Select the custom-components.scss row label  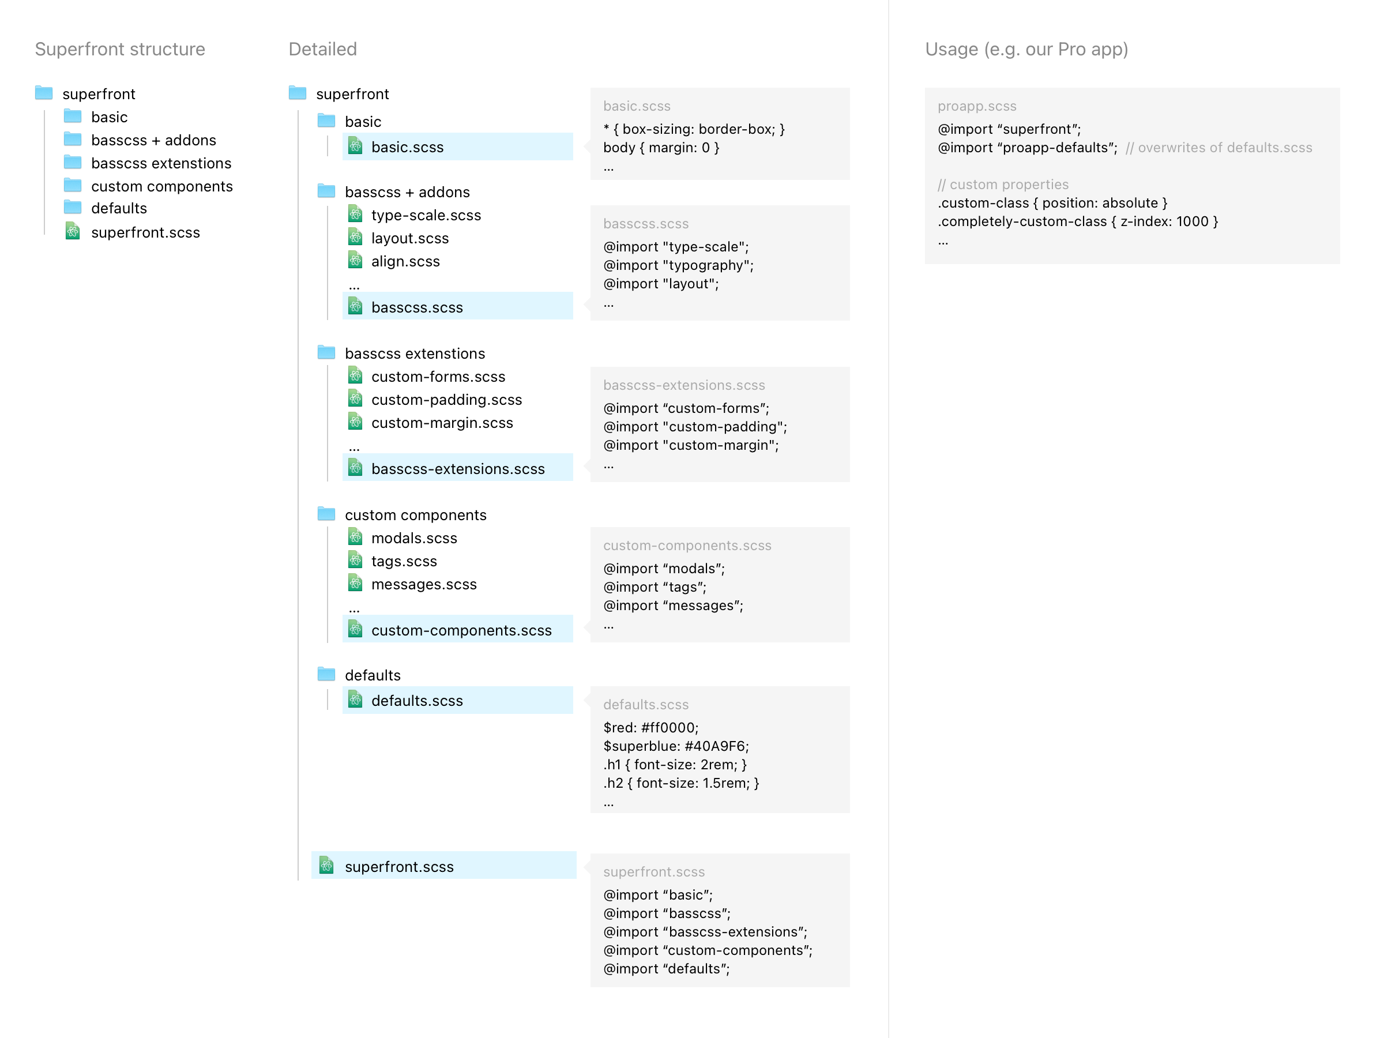pos(461,630)
